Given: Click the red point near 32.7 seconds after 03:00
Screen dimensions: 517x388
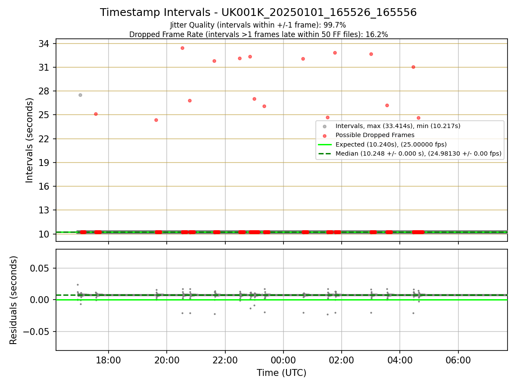Looking at the screenshot, I should pyautogui.click(x=371, y=54).
